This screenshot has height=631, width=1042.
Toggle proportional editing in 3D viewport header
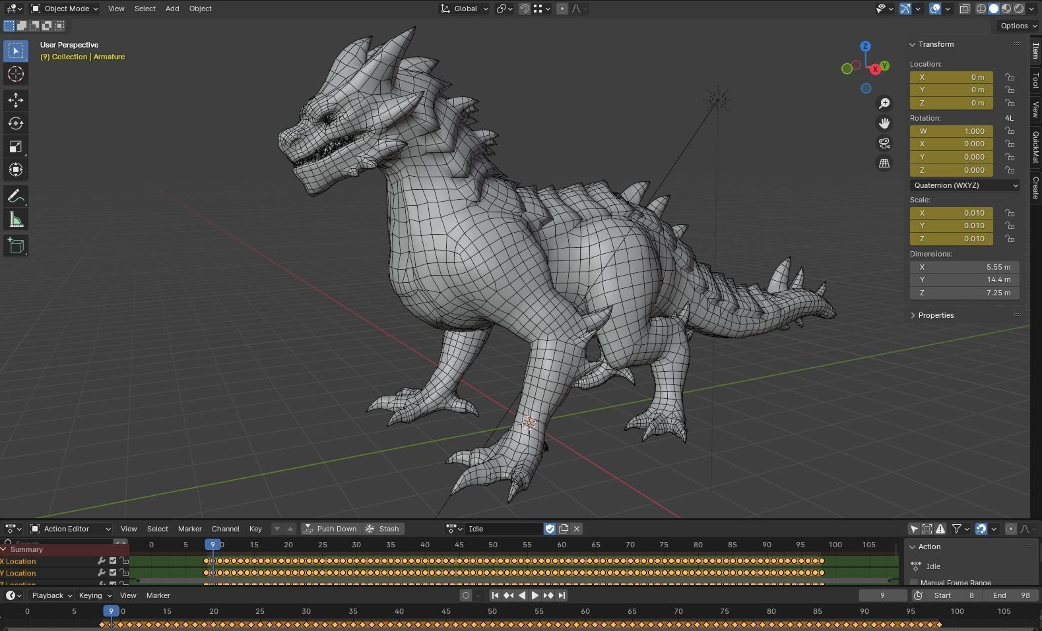(562, 9)
